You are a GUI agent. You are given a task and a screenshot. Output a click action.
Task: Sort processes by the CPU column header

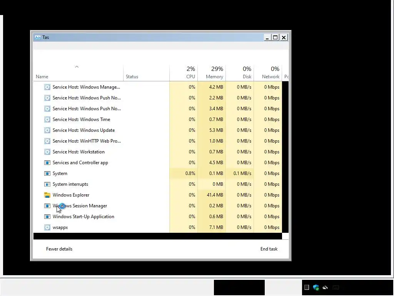[x=191, y=77]
